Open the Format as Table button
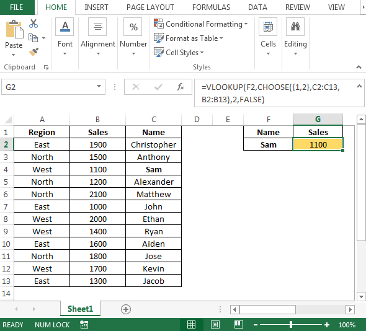 (x=189, y=38)
